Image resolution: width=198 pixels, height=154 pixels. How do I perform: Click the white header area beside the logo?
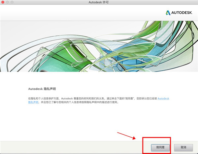[x=82, y=13]
